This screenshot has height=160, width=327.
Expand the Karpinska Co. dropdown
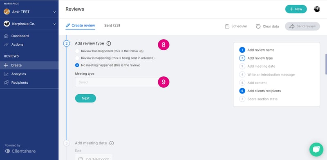point(54,24)
